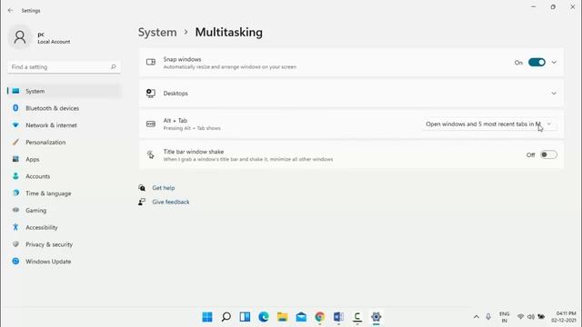This screenshot has width=582, height=327.
Task: Click the Title bar window shake label
Action: click(194, 152)
